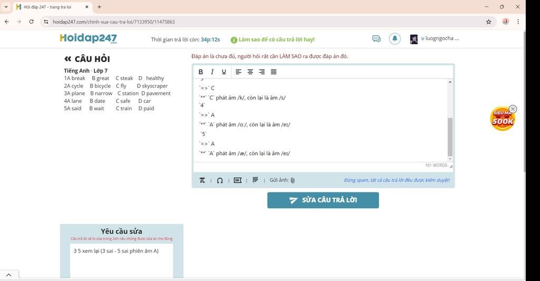Insert math formula with pi icon
The height and width of the screenshot is (281, 540).
tap(202, 180)
